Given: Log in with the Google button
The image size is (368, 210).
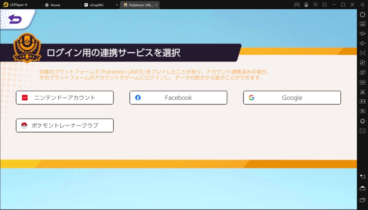Looking at the screenshot, I should 292,98.
